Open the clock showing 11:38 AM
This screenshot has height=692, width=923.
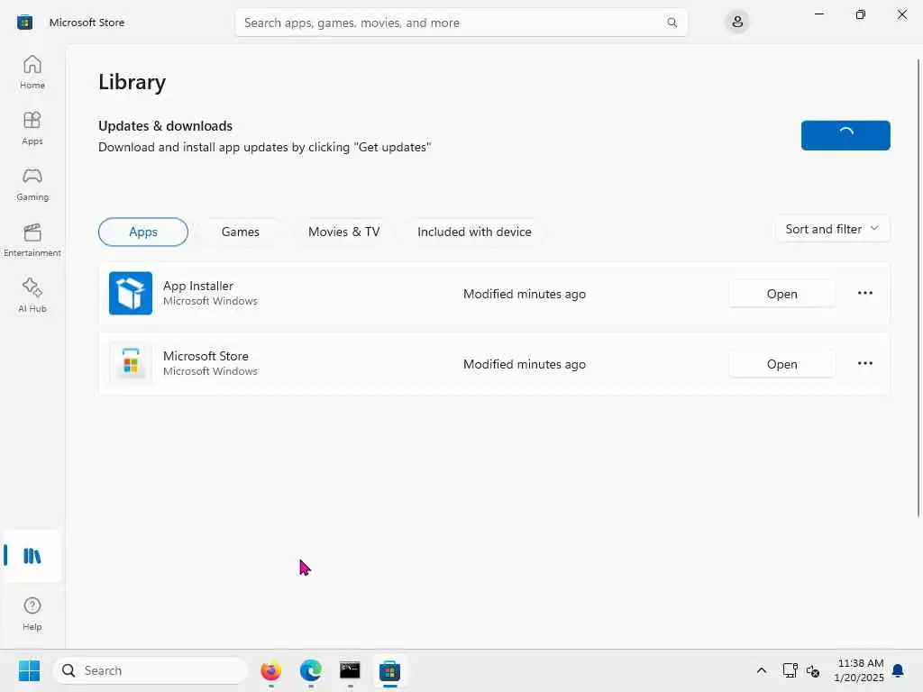859,670
